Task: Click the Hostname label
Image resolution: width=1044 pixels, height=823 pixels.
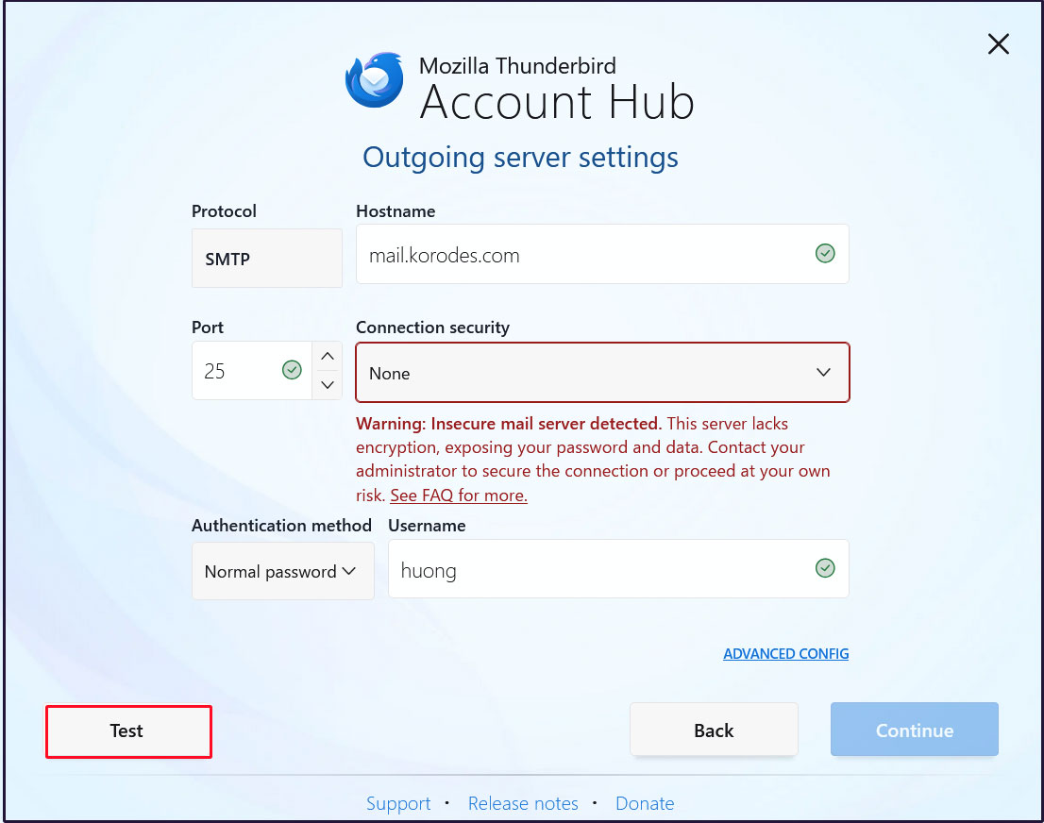Action: pyautogui.click(x=396, y=211)
